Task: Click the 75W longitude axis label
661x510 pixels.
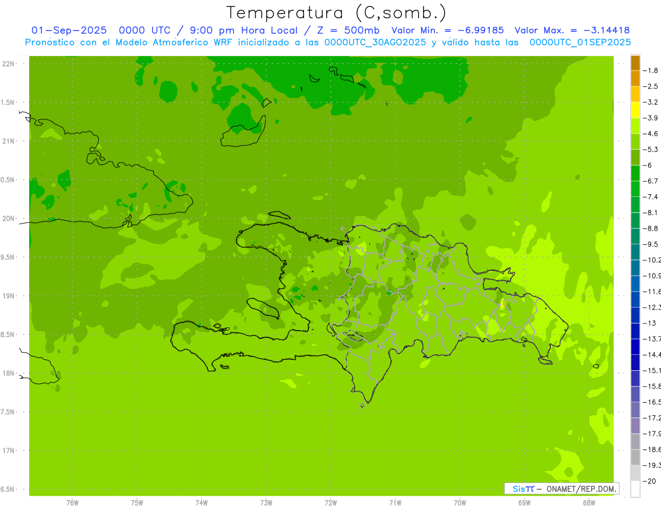Action: pos(137,503)
